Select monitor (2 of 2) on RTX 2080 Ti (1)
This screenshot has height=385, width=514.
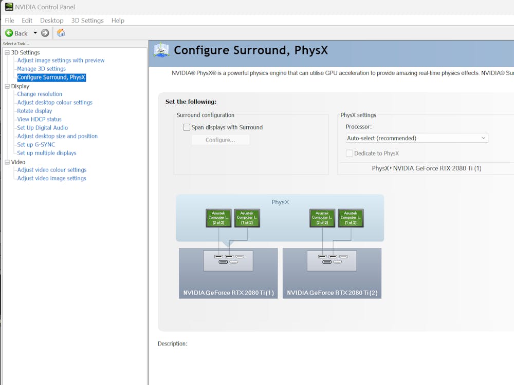218,218
